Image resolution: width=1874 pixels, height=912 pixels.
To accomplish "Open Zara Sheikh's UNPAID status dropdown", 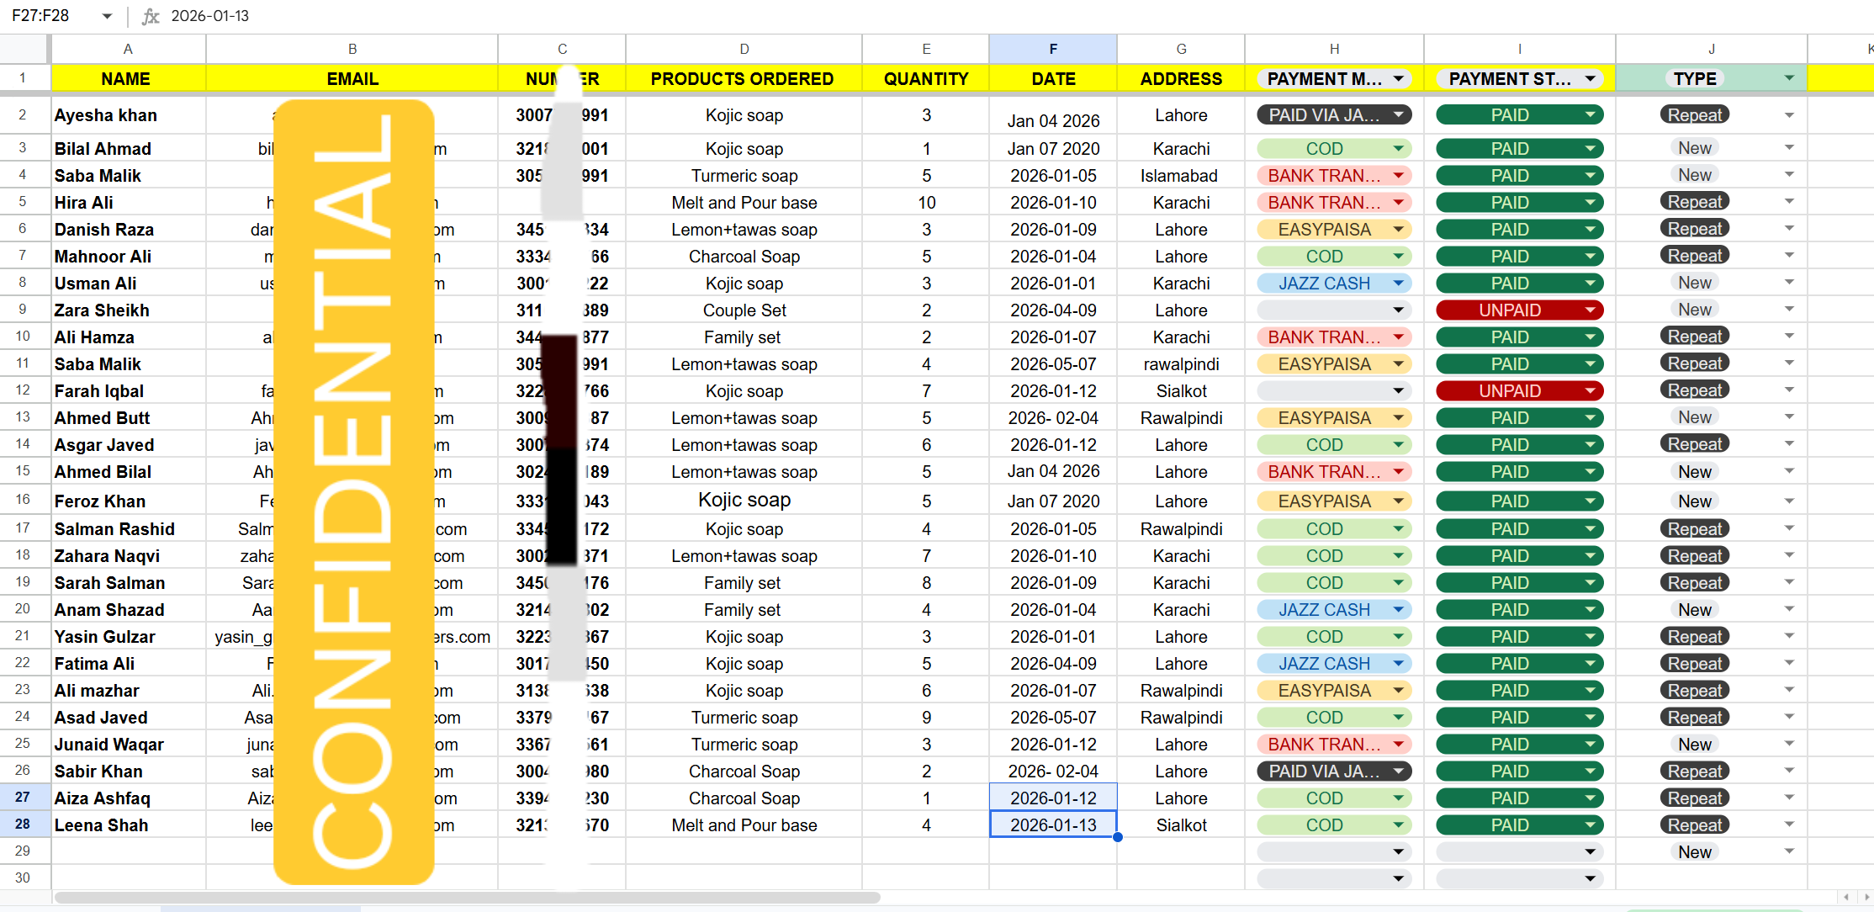I will pyautogui.click(x=1590, y=310).
